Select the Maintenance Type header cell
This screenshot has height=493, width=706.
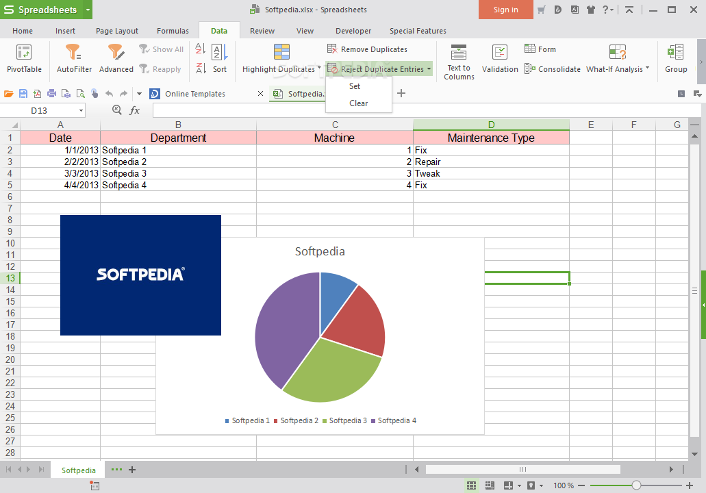[491, 138]
